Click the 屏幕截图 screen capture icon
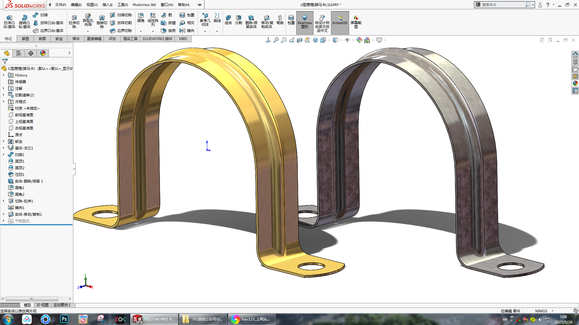The image size is (579, 325). tap(356, 22)
